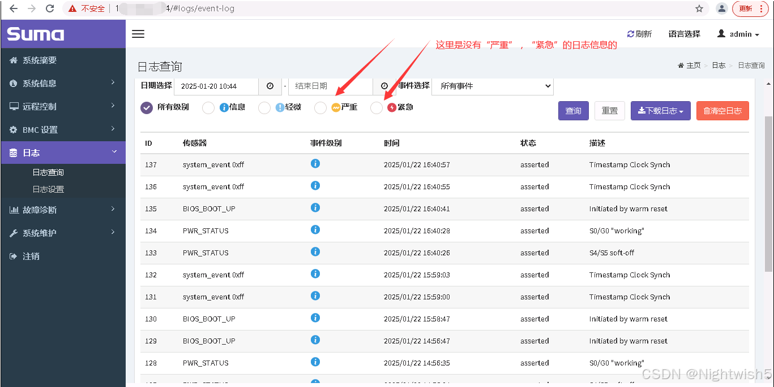Click the info level icon in row 134

point(315,230)
